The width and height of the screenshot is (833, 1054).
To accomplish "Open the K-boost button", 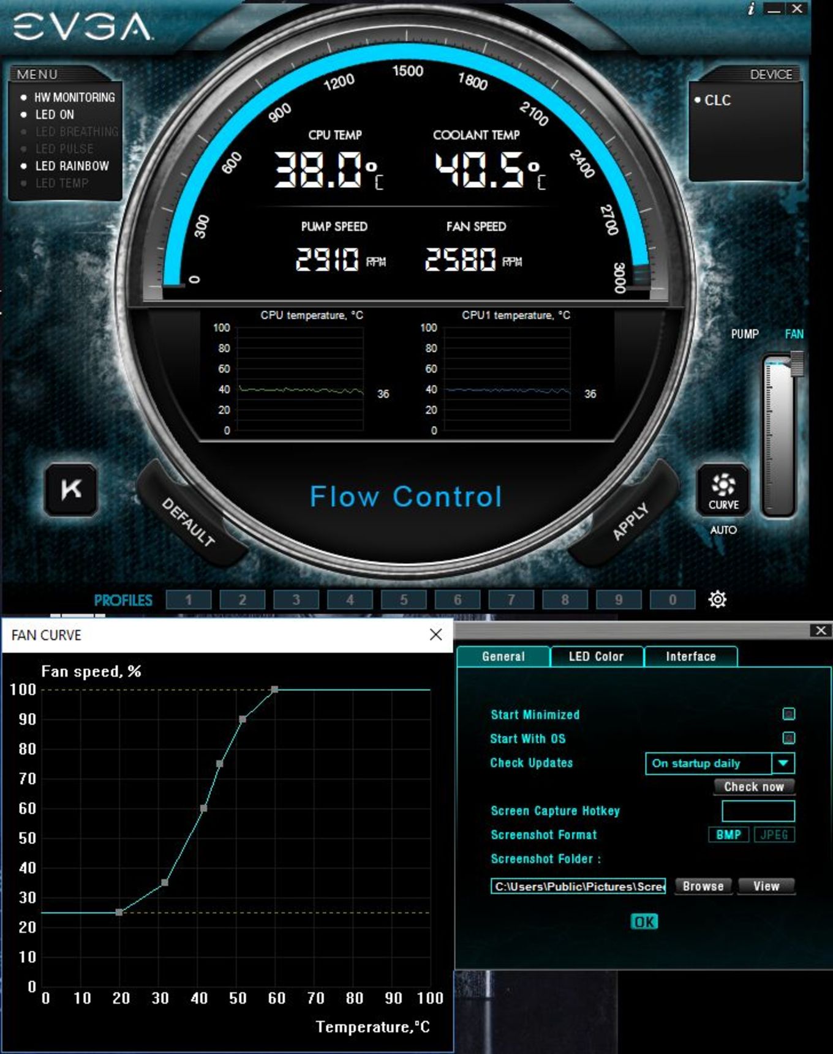I will tap(71, 489).
